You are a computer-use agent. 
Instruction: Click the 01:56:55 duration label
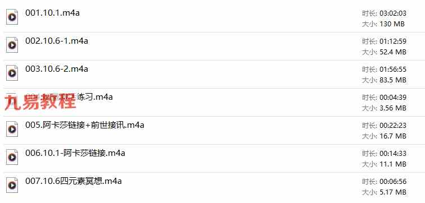click(x=393, y=70)
